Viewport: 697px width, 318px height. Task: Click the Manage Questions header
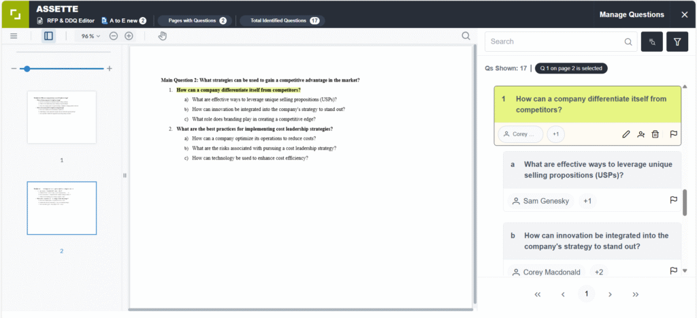632,14
